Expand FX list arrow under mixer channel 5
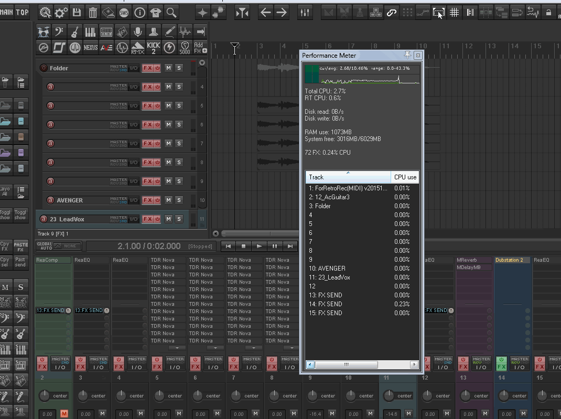The height and width of the screenshot is (419, 561). pos(177,348)
